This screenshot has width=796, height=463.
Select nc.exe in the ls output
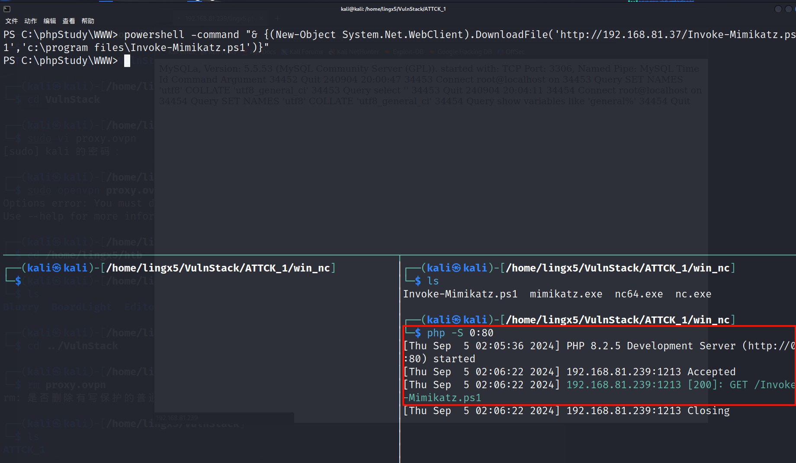point(693,294)
